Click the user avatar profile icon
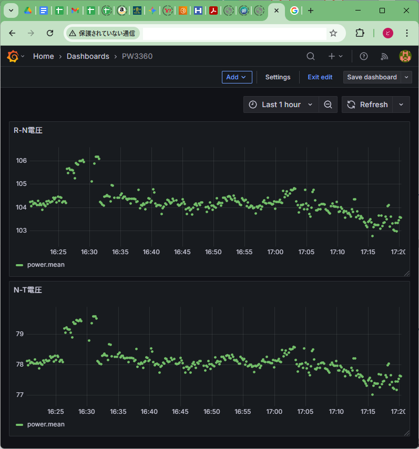This screenshot has width=419, height=449. (x=405, y=56)
